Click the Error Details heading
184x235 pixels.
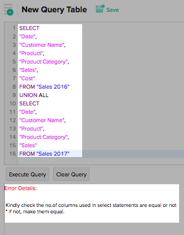pyautogui.click(x=21, y=188)
